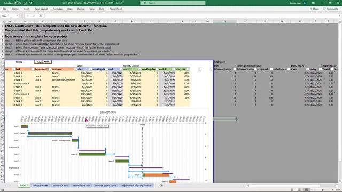342x192 pixels.
Task: Click the Enter checkmark in formula bar
Action: (34, 15)
